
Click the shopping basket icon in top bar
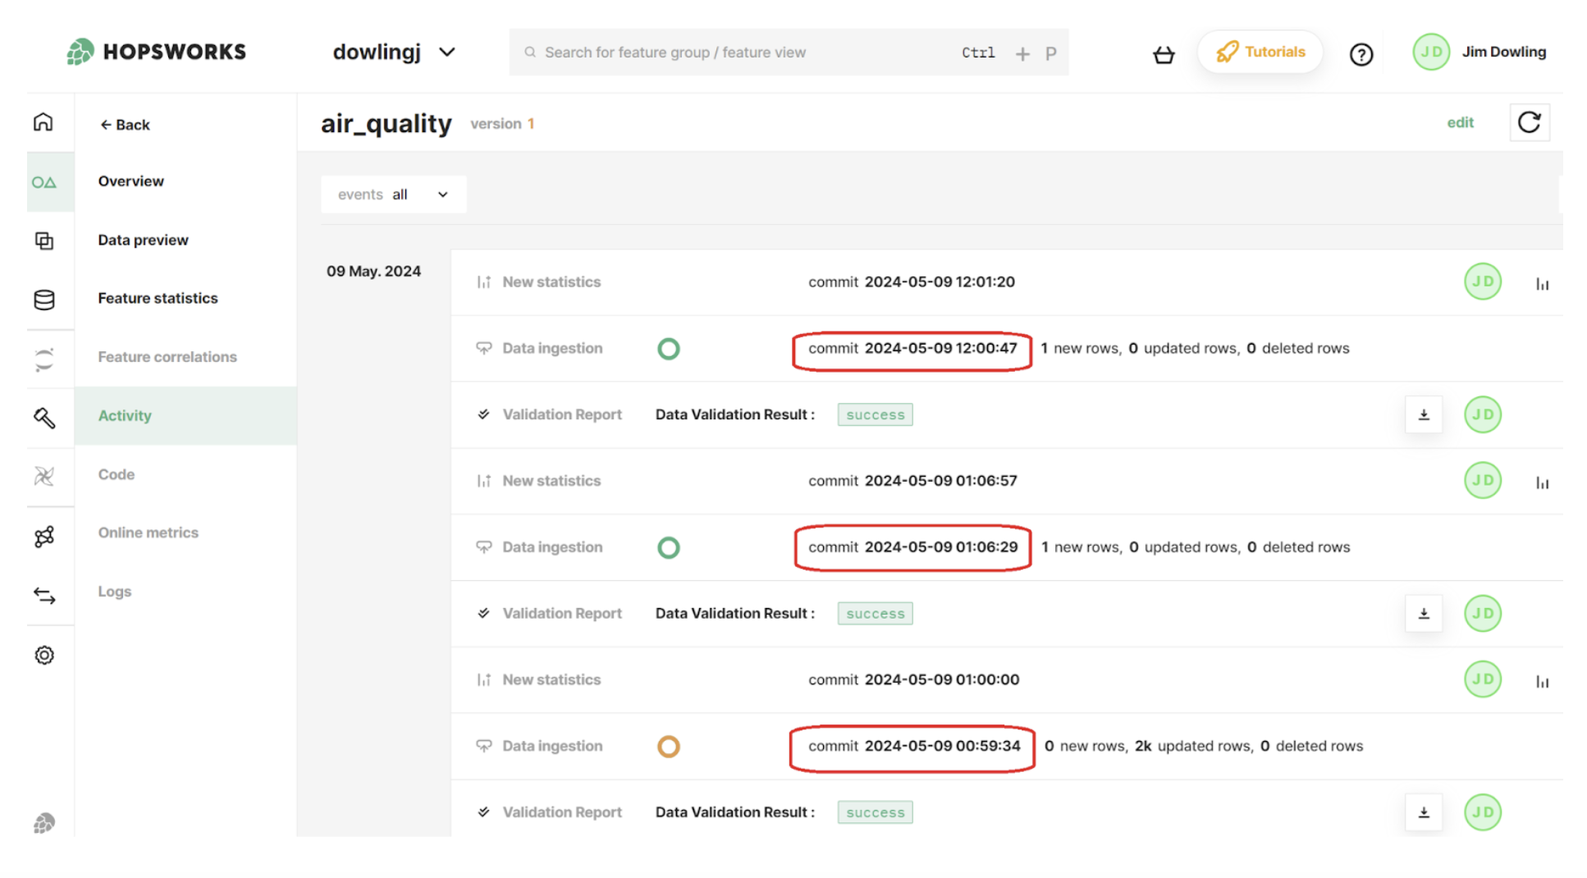(x=1164, y=54)
